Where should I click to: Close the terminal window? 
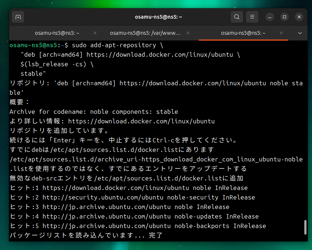(299, 17)
